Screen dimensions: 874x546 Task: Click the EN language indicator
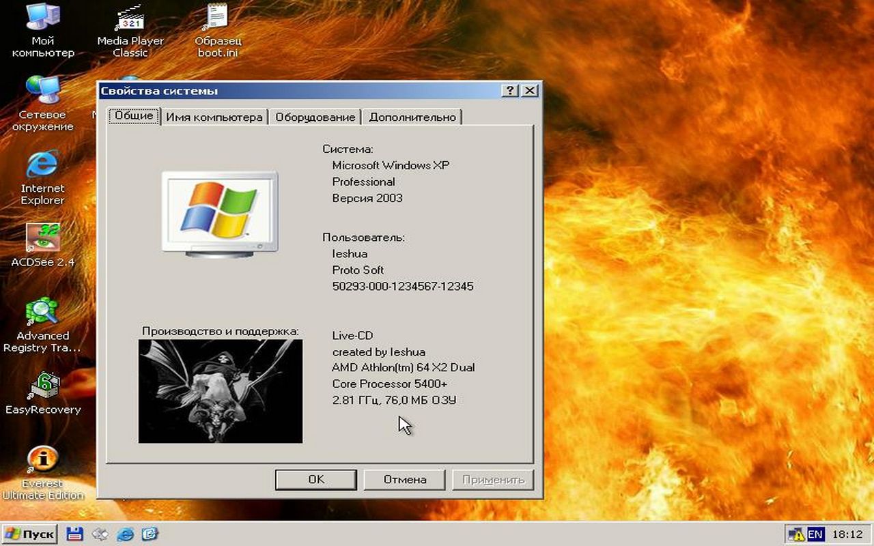tap(815, 534)
